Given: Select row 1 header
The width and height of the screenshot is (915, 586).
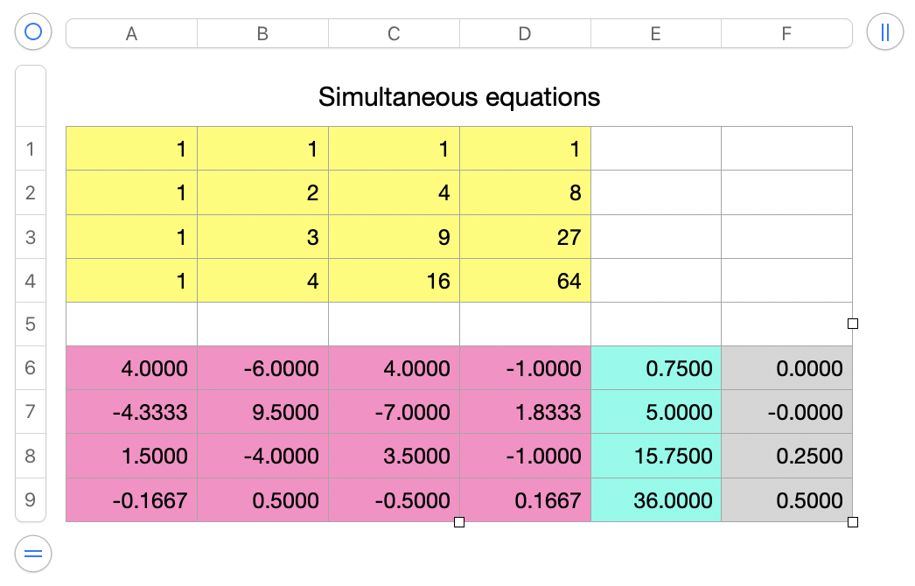Looking at the screenshot, I should coord(31,149).
